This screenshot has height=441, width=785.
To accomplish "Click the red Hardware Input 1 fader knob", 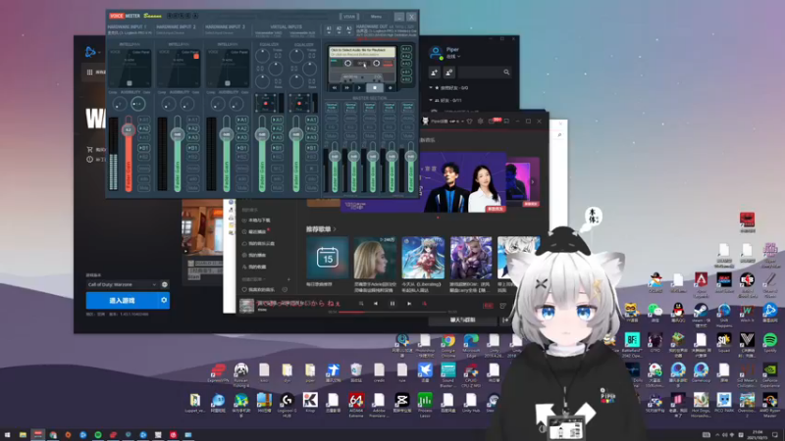I will click(129, 130).
